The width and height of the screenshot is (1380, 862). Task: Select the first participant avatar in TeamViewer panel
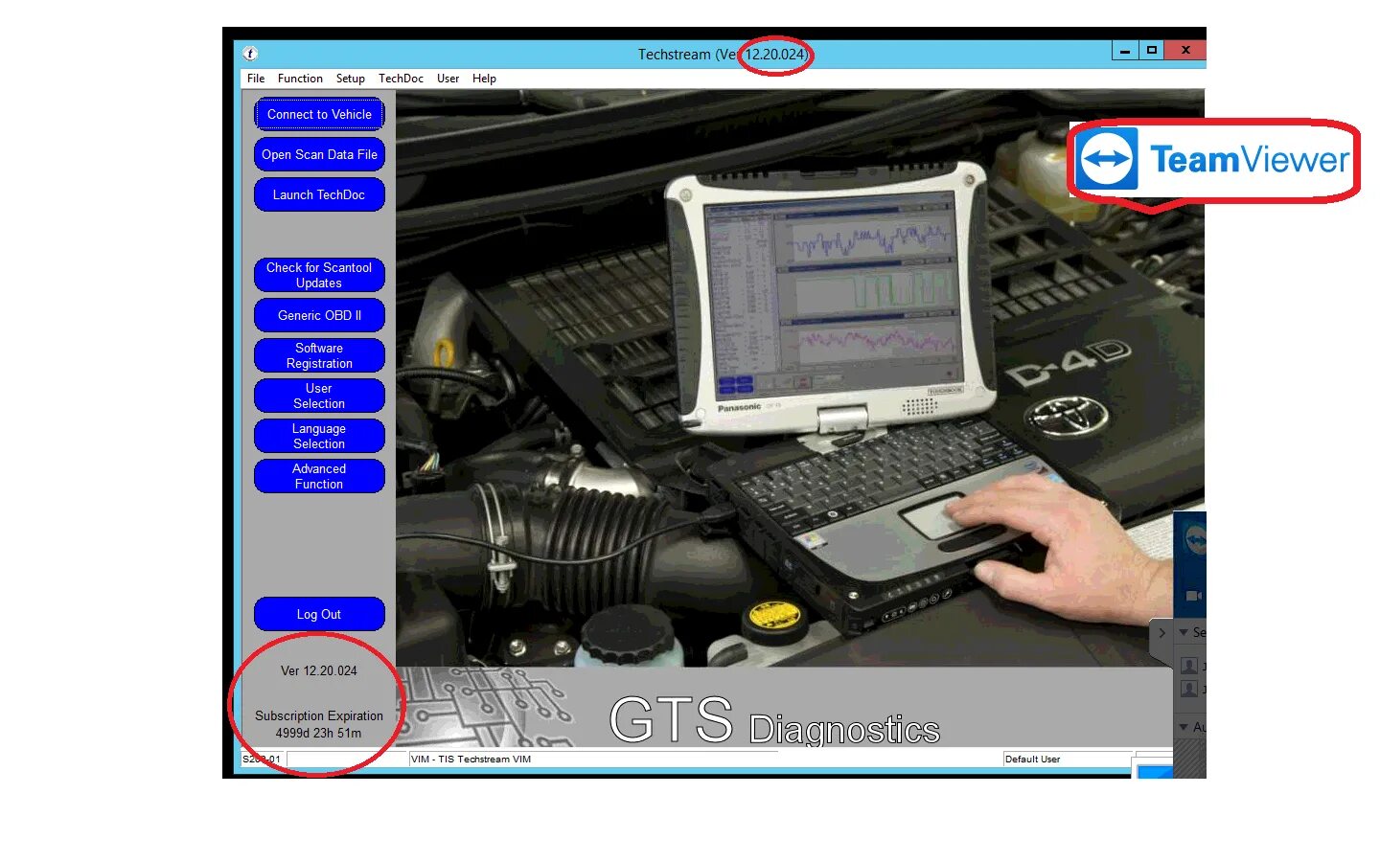(x=1189, y=666)
